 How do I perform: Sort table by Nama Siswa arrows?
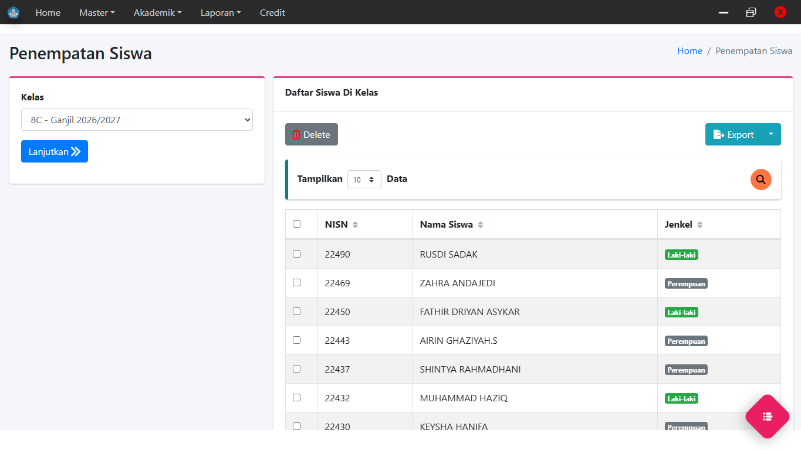point(481,225)
